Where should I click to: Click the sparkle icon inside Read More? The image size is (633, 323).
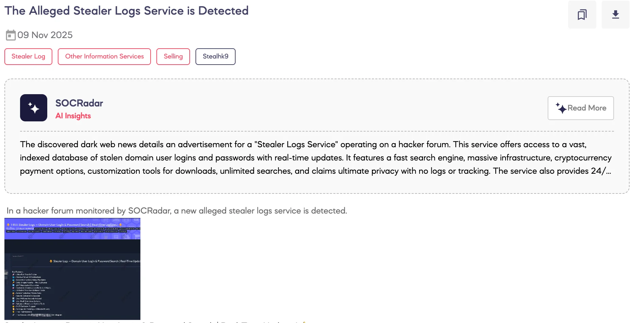(562, 107)
